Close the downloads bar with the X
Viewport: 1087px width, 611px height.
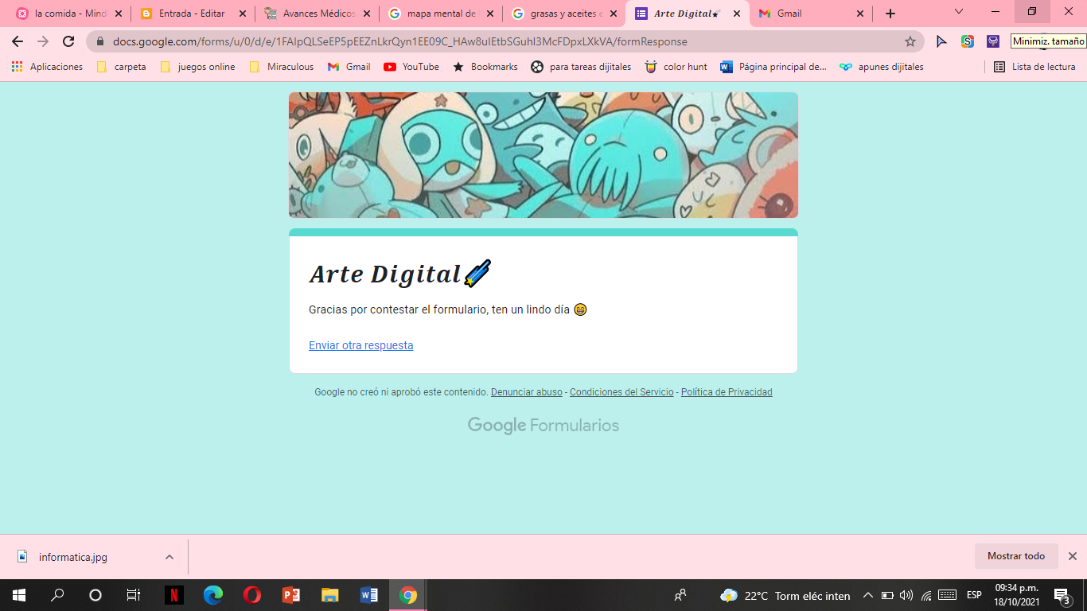tap(1073, 556)
